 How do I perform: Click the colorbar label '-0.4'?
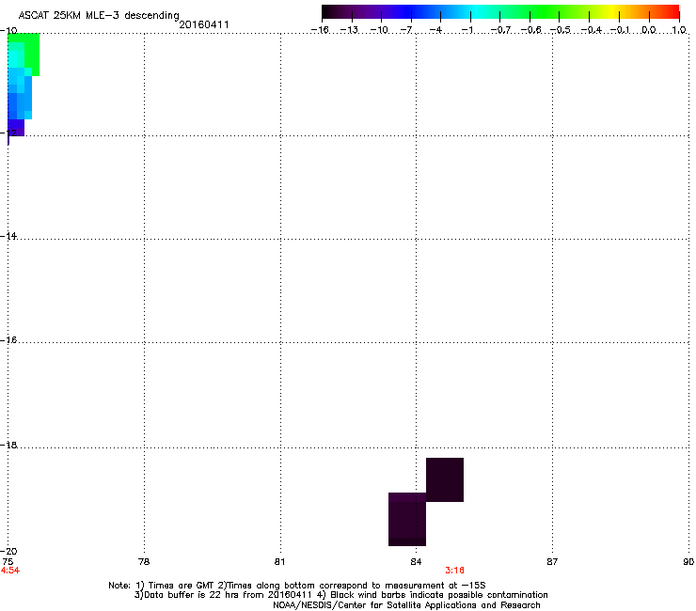coord(591,30)
